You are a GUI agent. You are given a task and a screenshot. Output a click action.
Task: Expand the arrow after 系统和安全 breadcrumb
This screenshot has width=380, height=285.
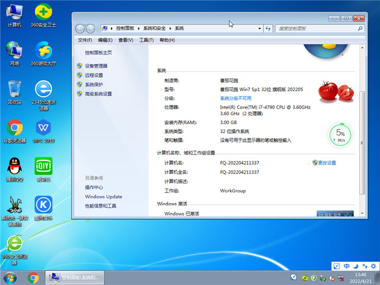(x=170, y=28)
